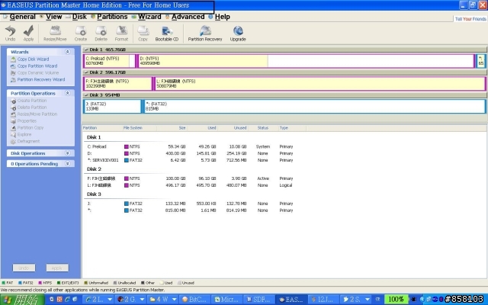This screenshot has width=488, height=305.
Task: Click the Copy toolbar icon
Action: (x=143, y=34)
